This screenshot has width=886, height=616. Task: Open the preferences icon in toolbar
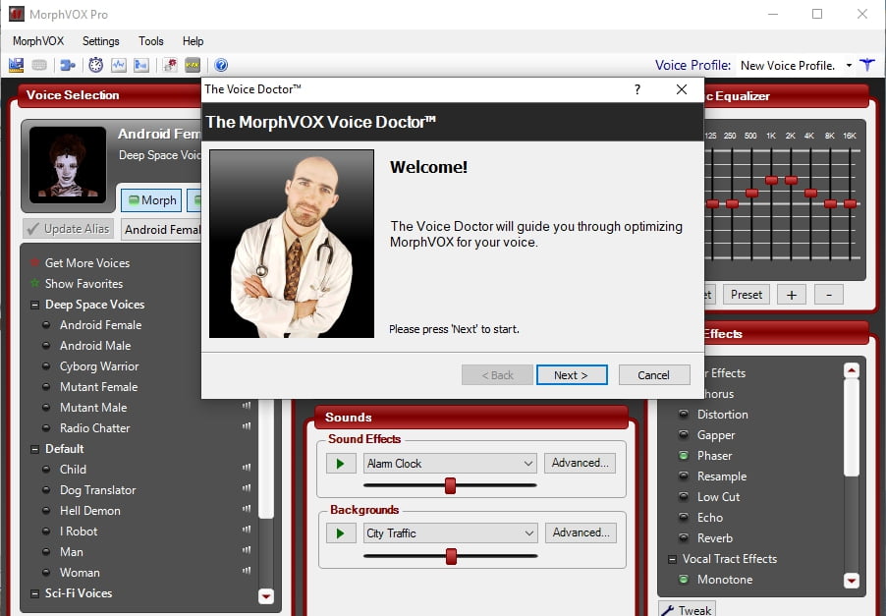click(16, 65)
